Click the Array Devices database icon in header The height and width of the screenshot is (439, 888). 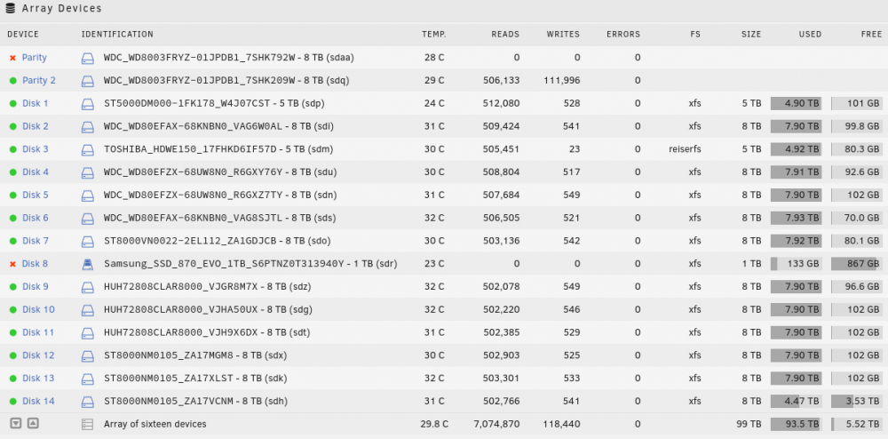pyautogui.click(x=10, y=8)
